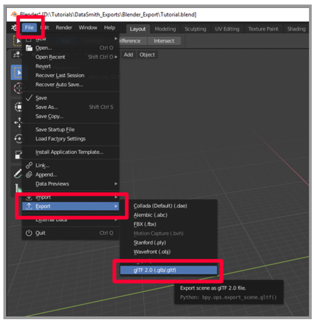314x322 pixels.
Task: Switch to the Sculpting workspace tab
Action: tap(195, 29)
